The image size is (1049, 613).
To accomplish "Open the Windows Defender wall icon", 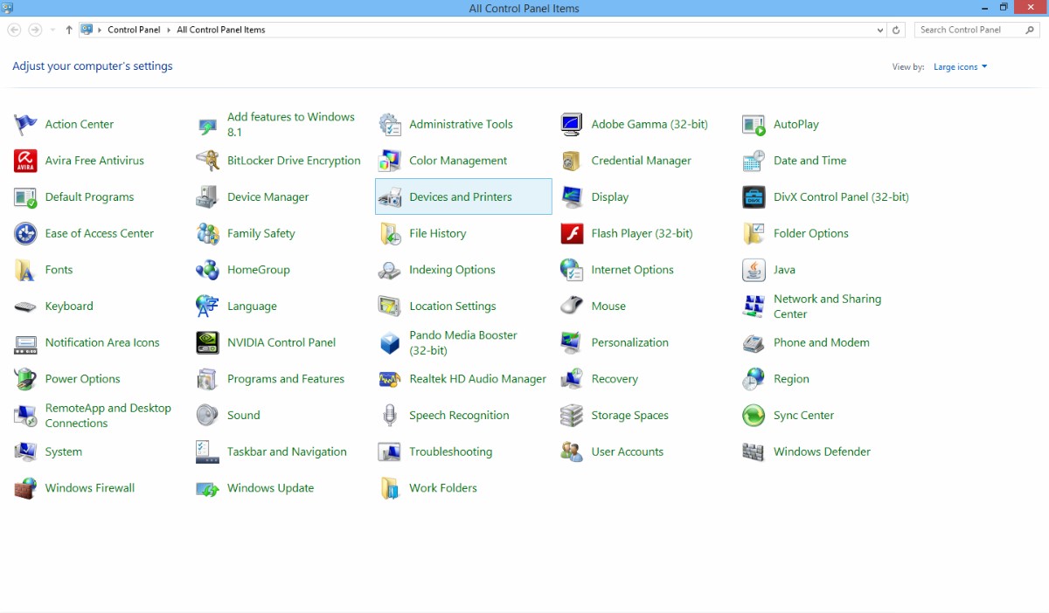I will (x=754, y=452).
